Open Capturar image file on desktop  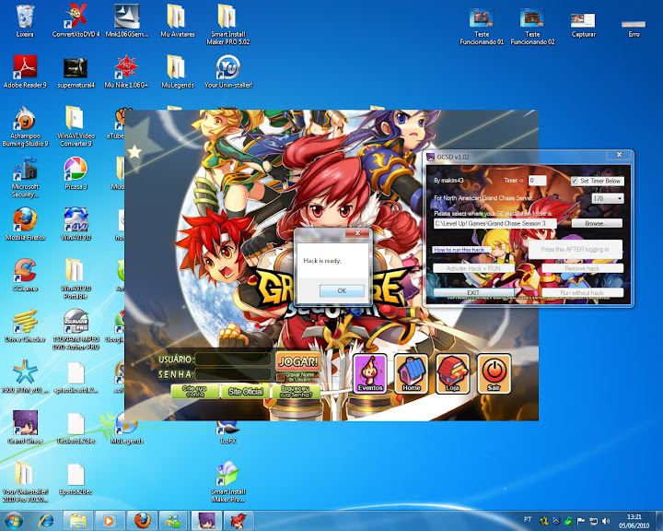coord(583,25)
